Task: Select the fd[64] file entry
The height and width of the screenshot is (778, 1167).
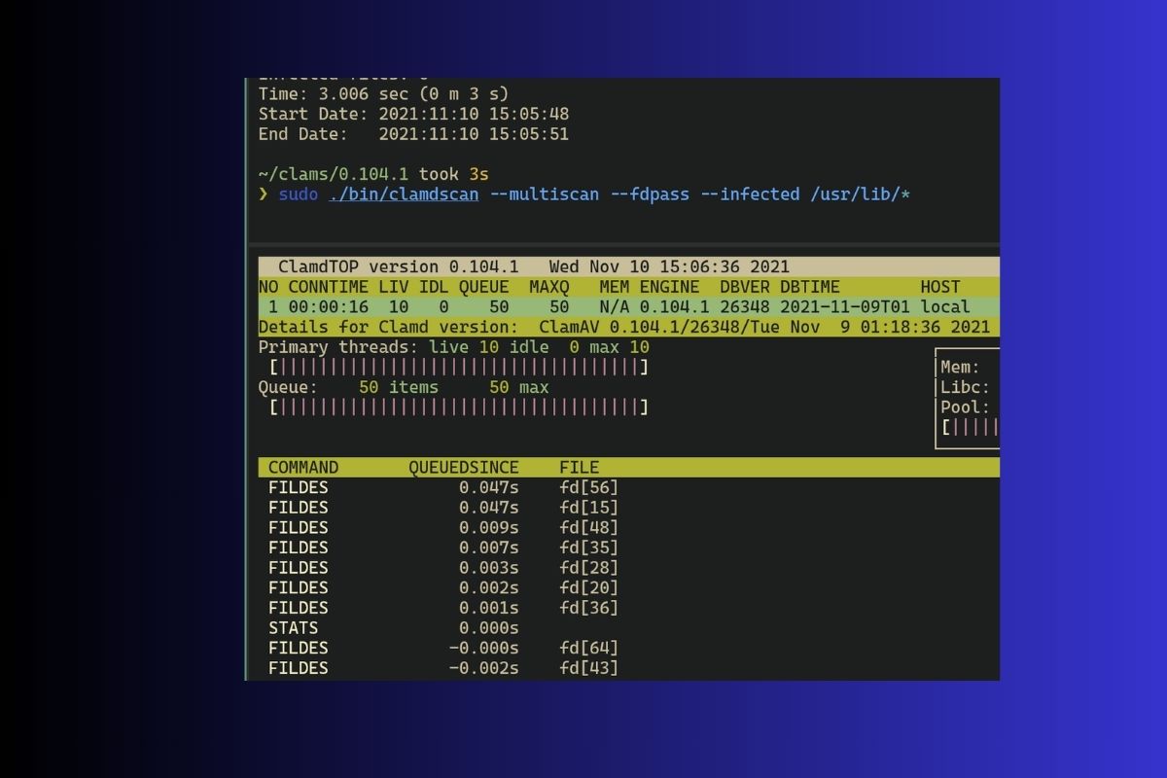Action: (588, 648)
